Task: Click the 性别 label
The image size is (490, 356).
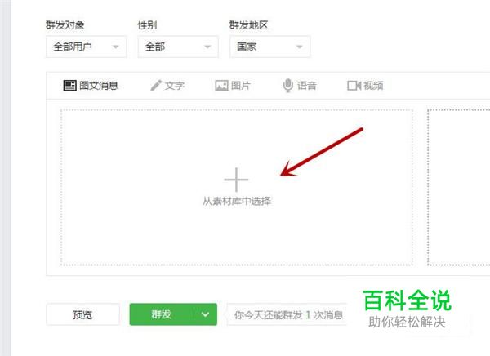Action: pyautogui.click(x=147, y=25)
